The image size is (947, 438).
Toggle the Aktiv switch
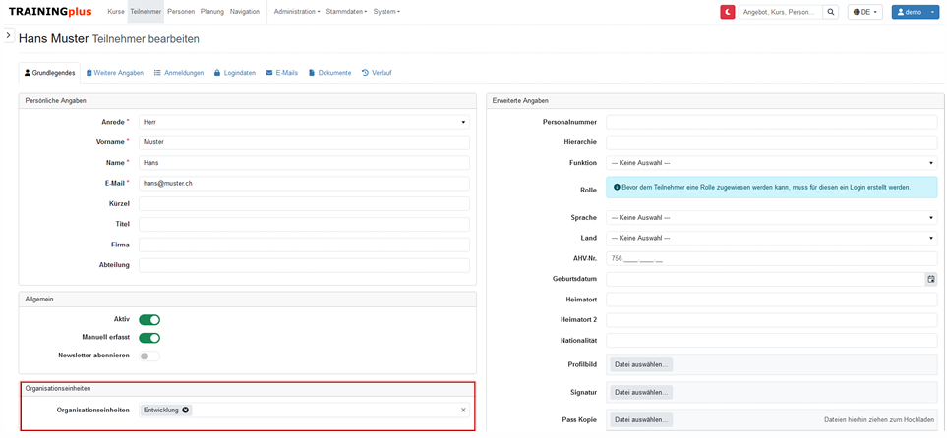point(149,320)
